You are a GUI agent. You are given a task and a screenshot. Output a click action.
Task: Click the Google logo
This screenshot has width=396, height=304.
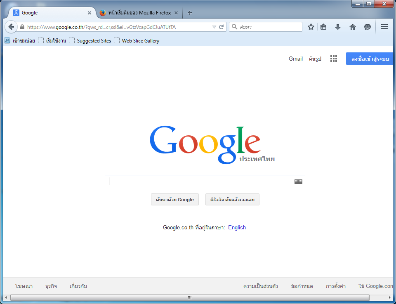pyautogui.click(x=212, y=144)
